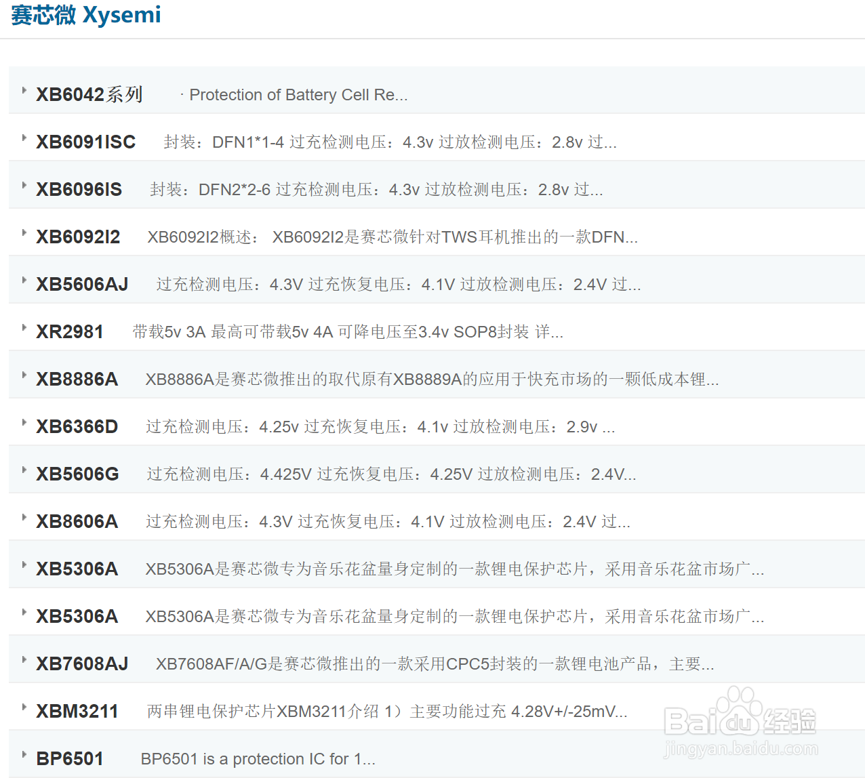This screenshot has height=778, width=865.
Task: Open the BP6501 product title
Action: point(70,758)
